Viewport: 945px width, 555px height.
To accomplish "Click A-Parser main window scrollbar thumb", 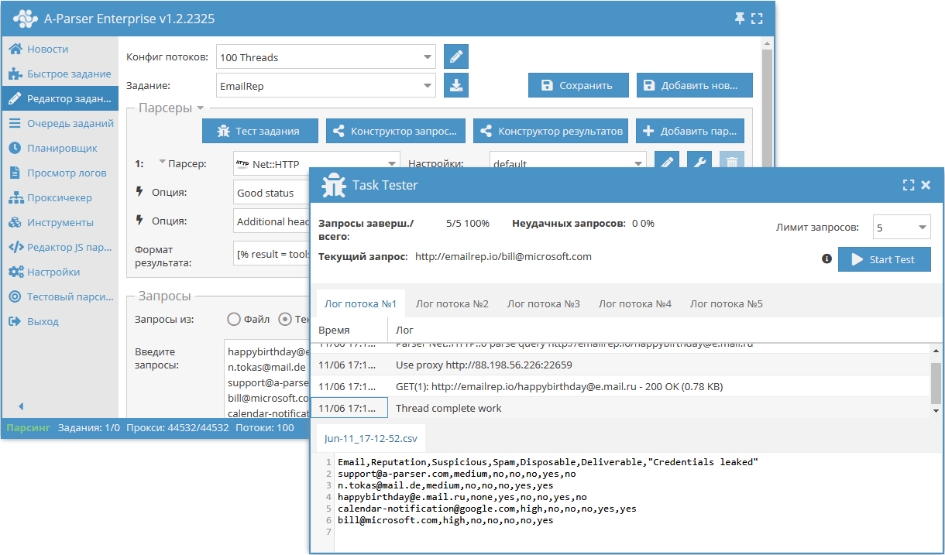I will 768,108.
